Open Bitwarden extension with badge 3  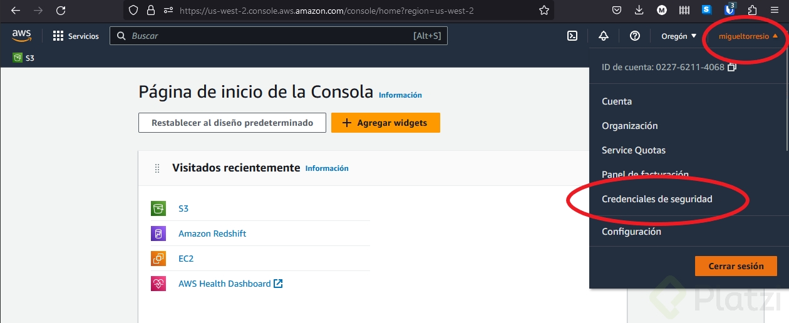tap(730, 9)
